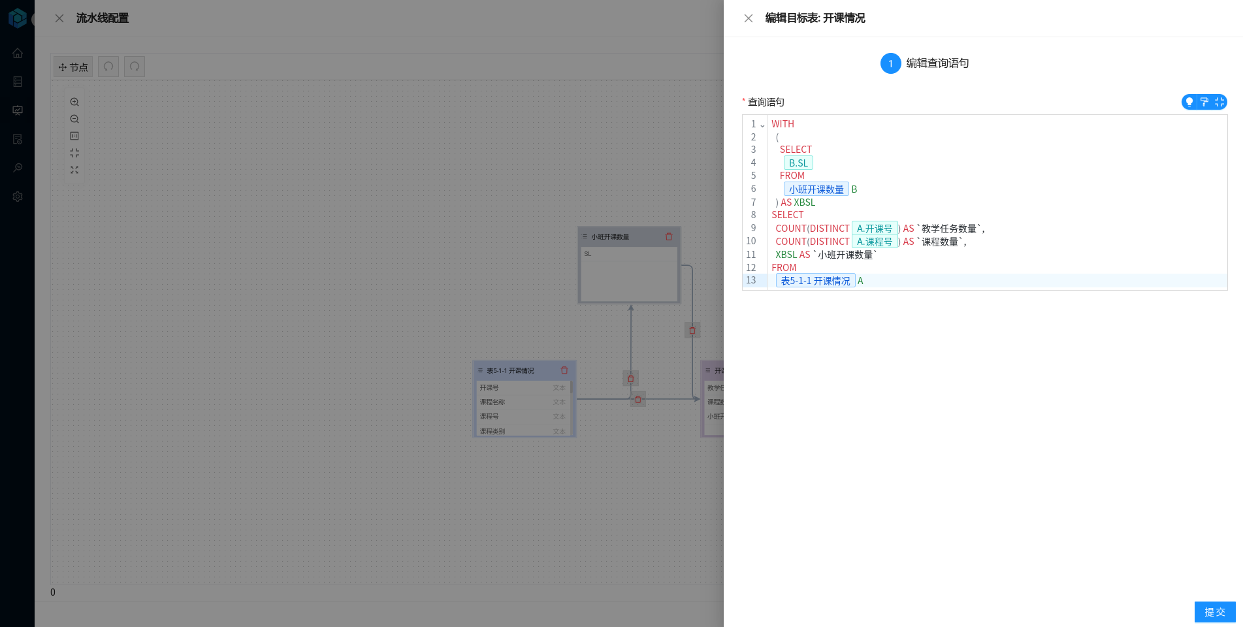Viewport: 1243px width, 627px height.
Task: Click the paint roller format SQL icon
Action: 1204,102
